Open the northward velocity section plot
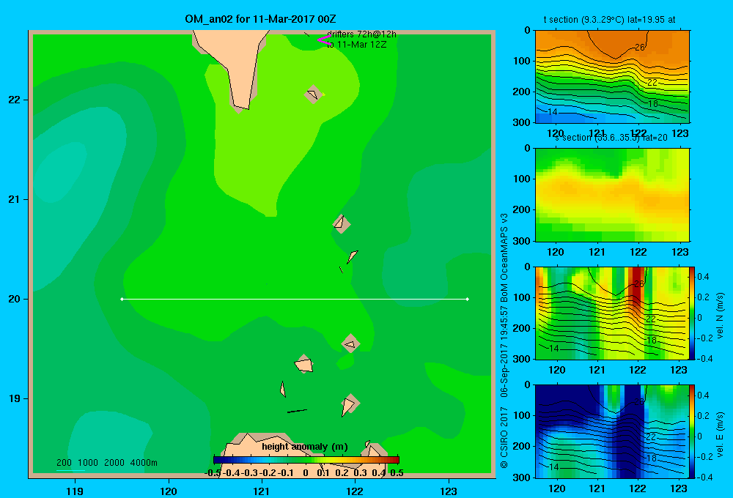The height and width of the screenshot is (498, 733). coord(612,313)
